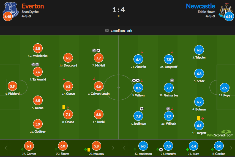Select Wilson's 8.6 rating badge
This screenshot has height=157, width=235.
tap(138, 88)
